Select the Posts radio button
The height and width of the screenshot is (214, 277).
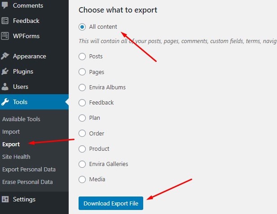point(82,57)
